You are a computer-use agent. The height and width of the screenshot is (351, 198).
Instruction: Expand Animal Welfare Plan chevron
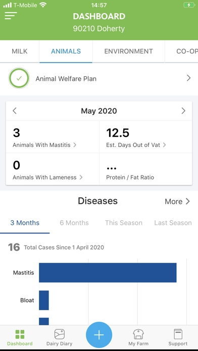pyautogui.click(x=188, y=78)
